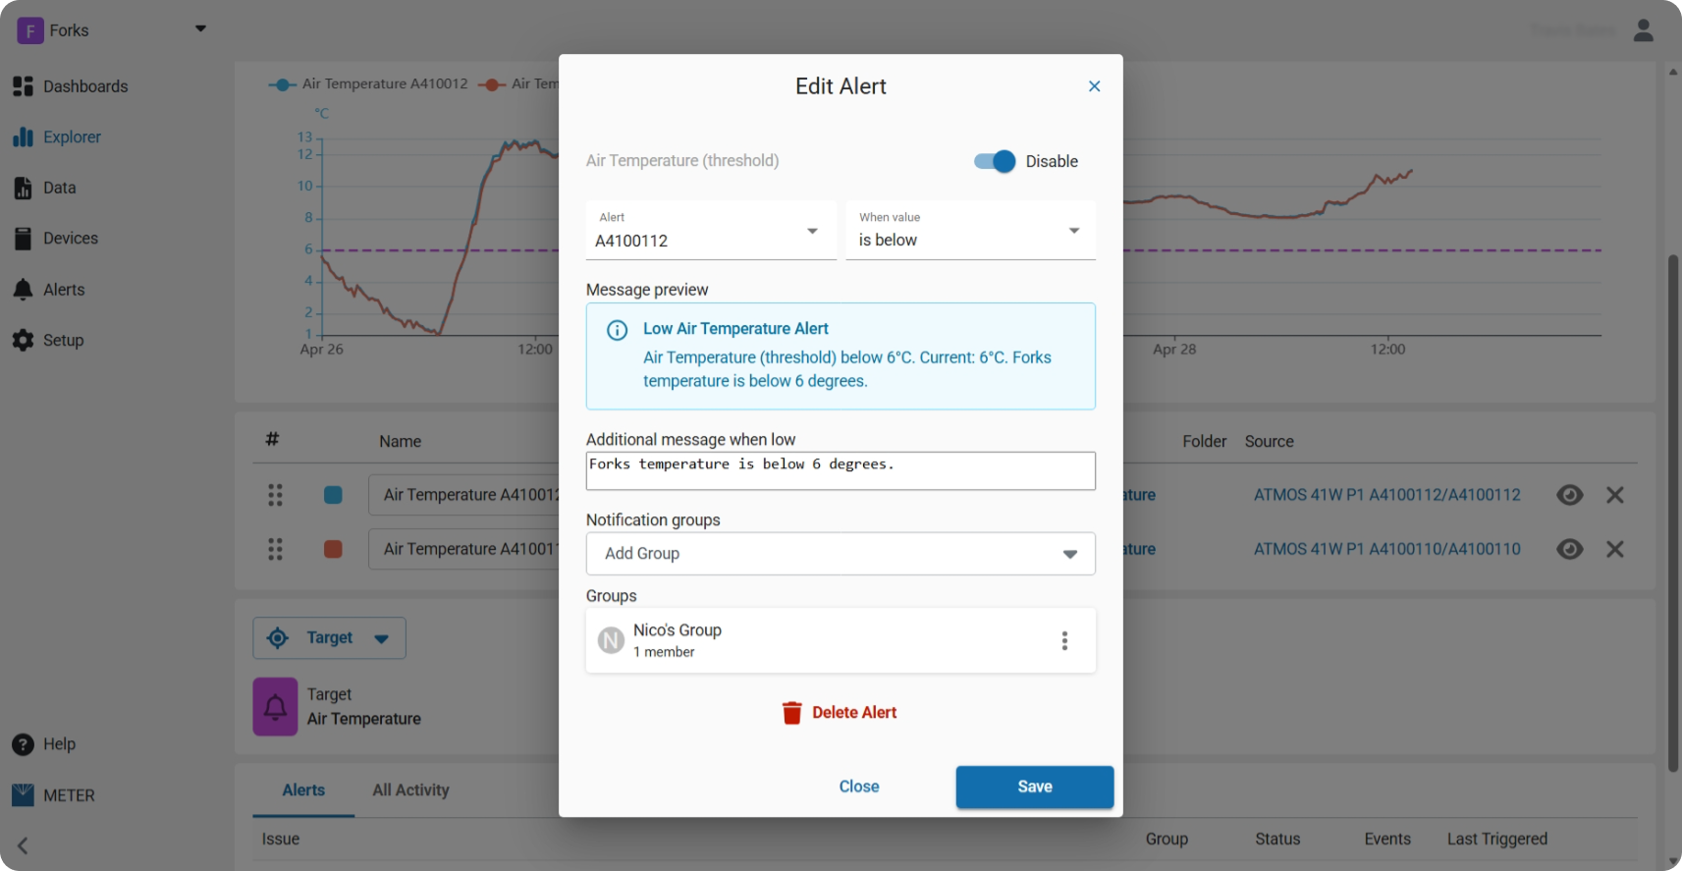
Task: Hide the A4100110 series with the eye icon
Action: tap(1570, 549)
